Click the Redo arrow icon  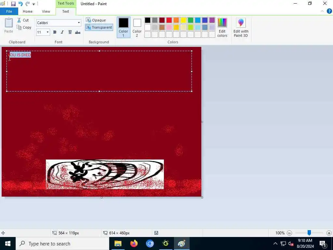click(27, 4)
